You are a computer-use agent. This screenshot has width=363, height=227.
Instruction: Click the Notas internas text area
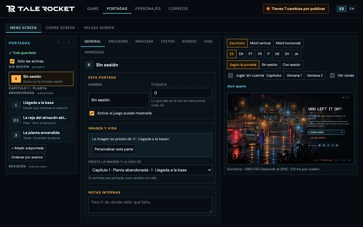pos(150,205)
